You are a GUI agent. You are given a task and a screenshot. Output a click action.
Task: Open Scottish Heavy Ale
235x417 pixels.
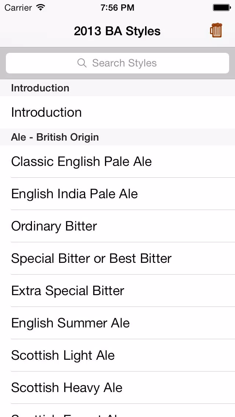pyautogui.click(x=117, y=388)
